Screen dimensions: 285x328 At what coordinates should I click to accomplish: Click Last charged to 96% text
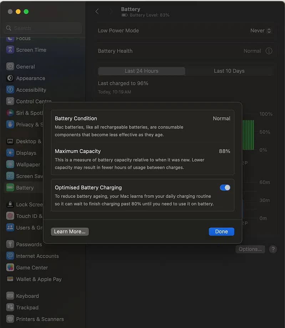coord(123,83)
